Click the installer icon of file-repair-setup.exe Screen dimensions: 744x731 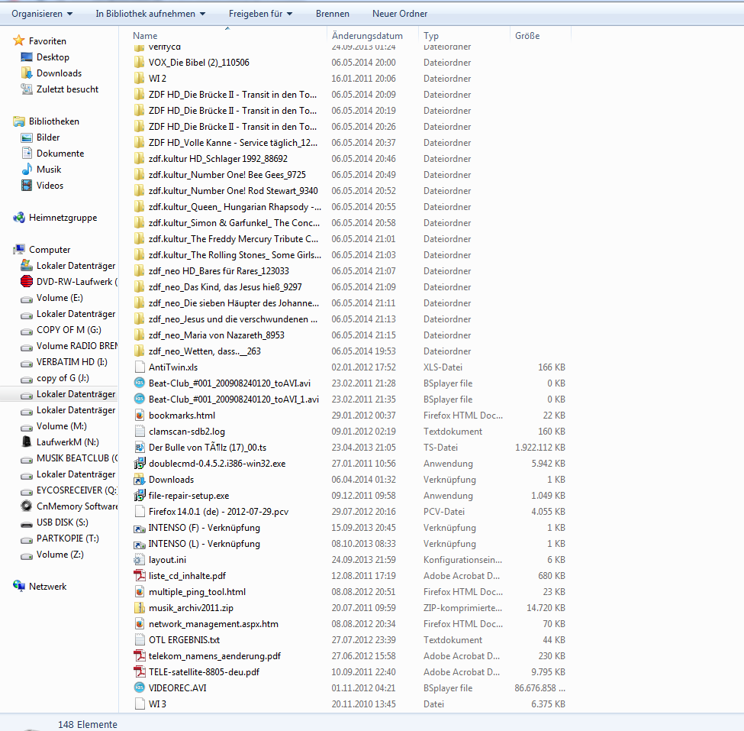tap(140, 496)
